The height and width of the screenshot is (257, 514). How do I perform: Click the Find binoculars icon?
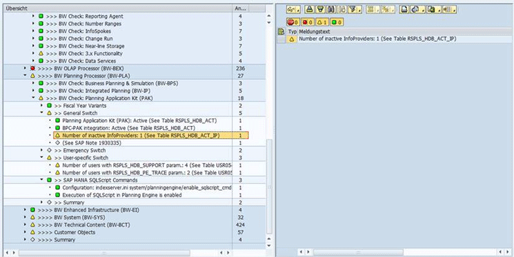coord(331,10)
